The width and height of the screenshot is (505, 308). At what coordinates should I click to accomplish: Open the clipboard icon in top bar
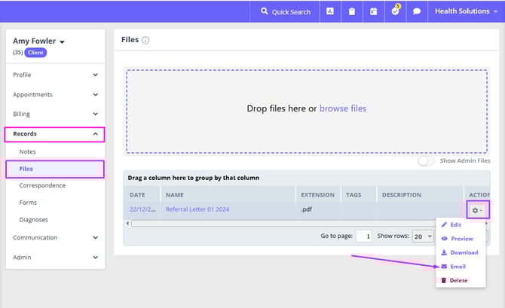(352, 12)
